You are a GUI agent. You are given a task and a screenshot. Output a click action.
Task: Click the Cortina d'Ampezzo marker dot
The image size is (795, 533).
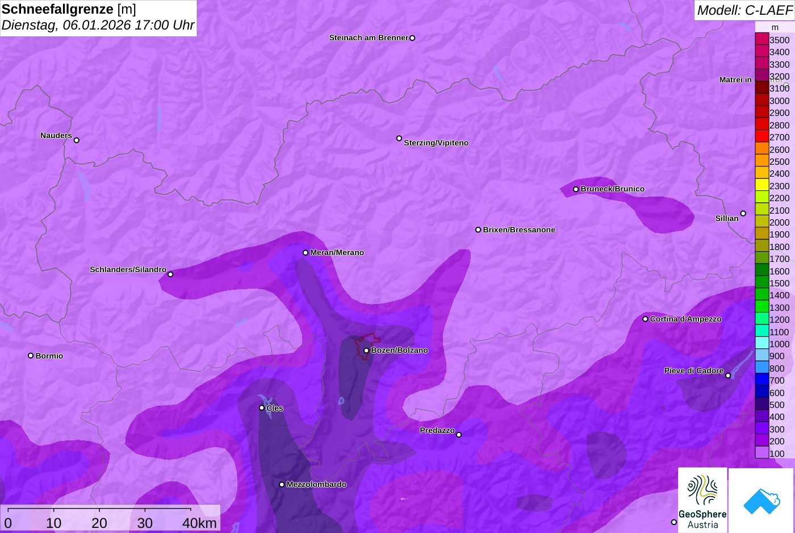[645, 319]
